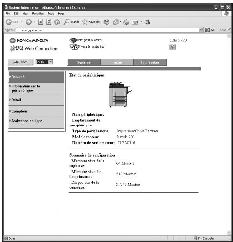Image resolution: width=233 pixels, height=242 pixels.
Task: Click the Windows flag logo
Action: (x=226, y=14)
